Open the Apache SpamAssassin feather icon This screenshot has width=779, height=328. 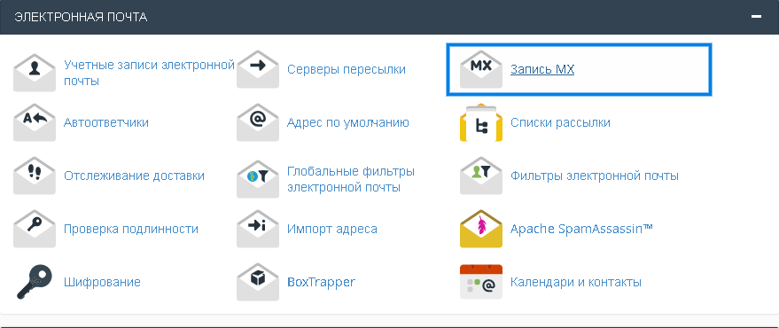tap(481, 229)
